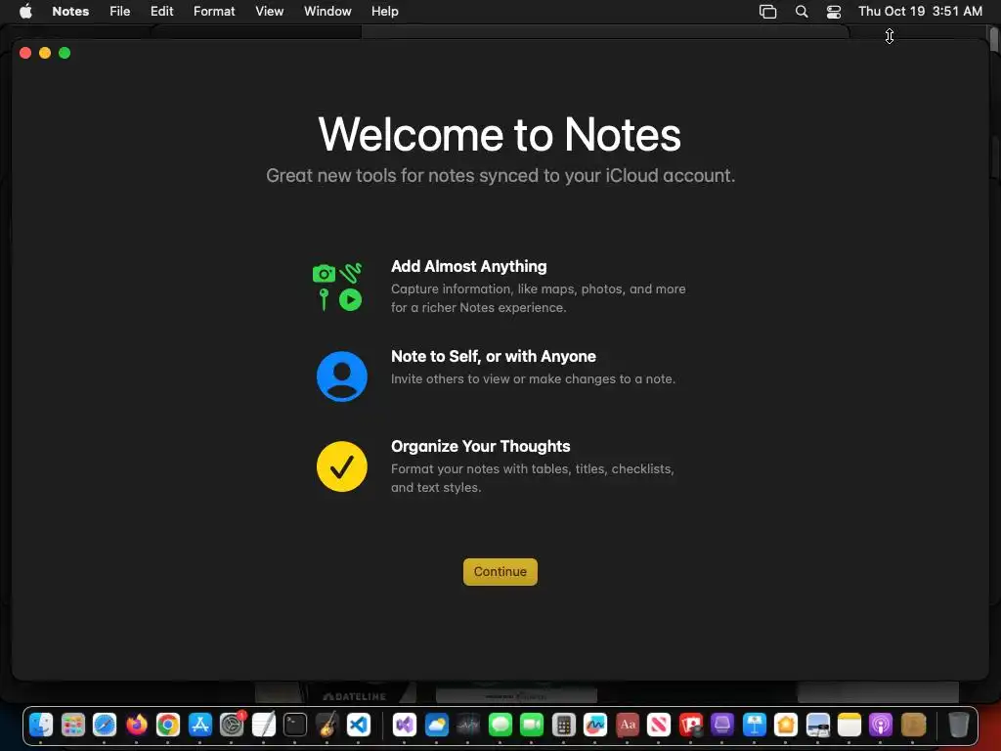
Task: Open System Settings with the notification badge
Action: (x=232, y=725)
